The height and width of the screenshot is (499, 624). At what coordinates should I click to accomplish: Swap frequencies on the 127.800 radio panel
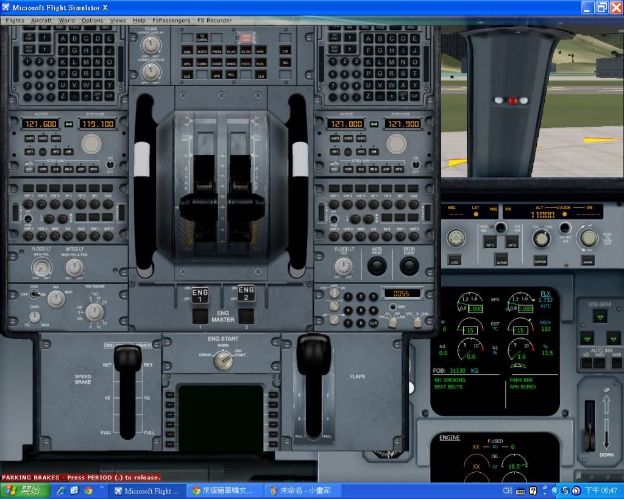(x=374, y=124)
